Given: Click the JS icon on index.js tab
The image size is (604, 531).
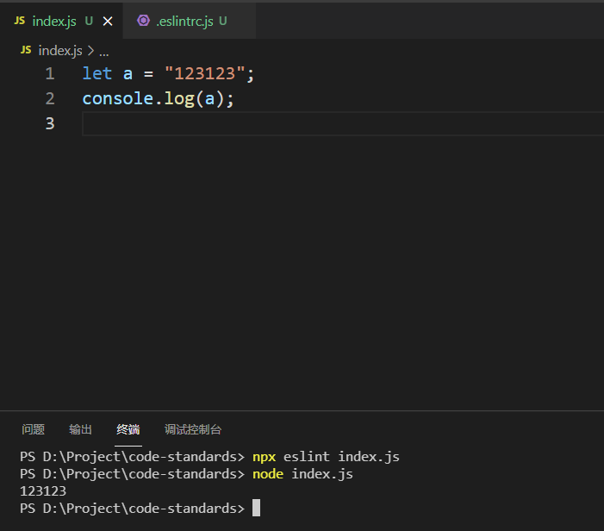Looking at the screenshot, I should click(19, 21).
